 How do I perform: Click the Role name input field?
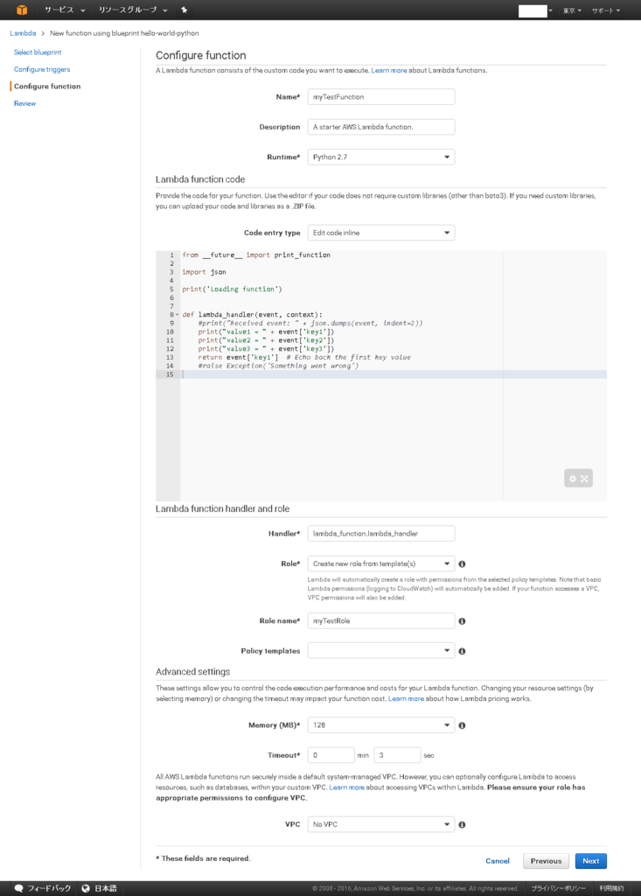click(381, 620)
